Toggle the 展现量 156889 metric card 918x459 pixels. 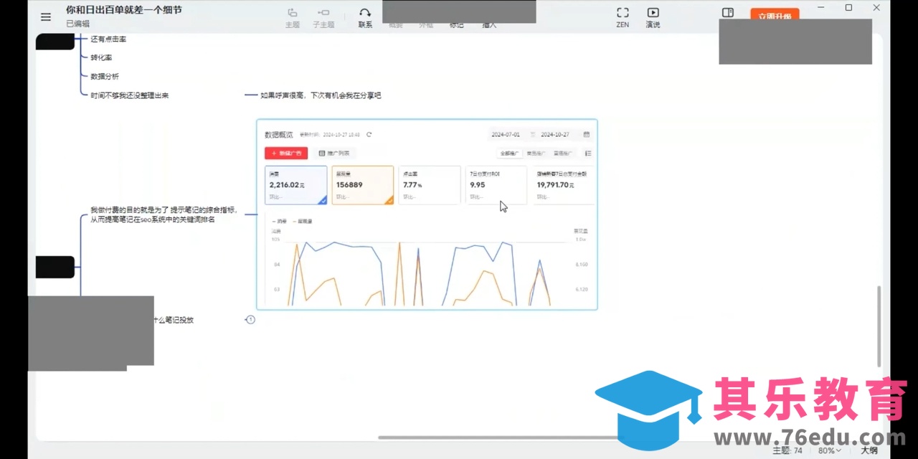tap(362, 185)
